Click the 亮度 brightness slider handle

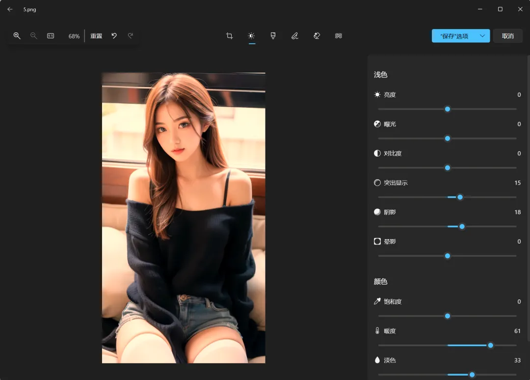coord(448,109)
